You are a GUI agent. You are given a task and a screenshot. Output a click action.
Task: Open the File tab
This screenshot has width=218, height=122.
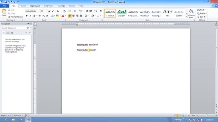click(x=4, y=6)
